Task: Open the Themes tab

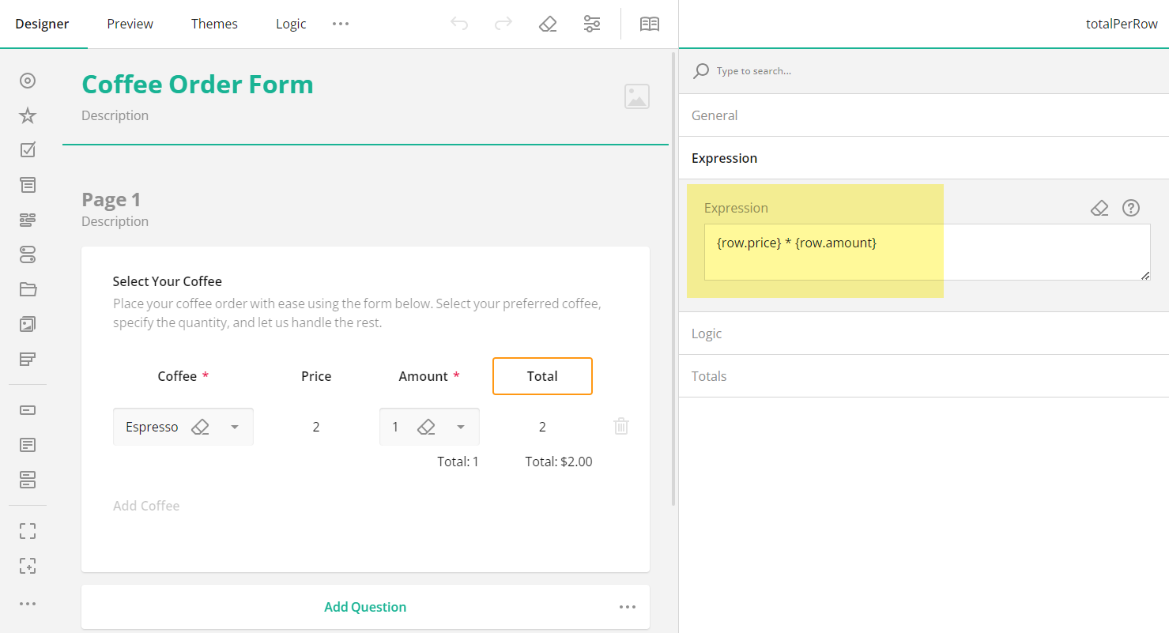Action: coord(214,24)
